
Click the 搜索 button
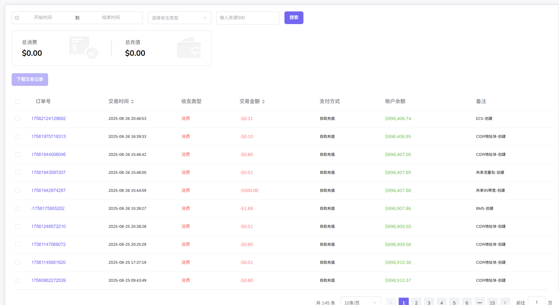point(294,18)
